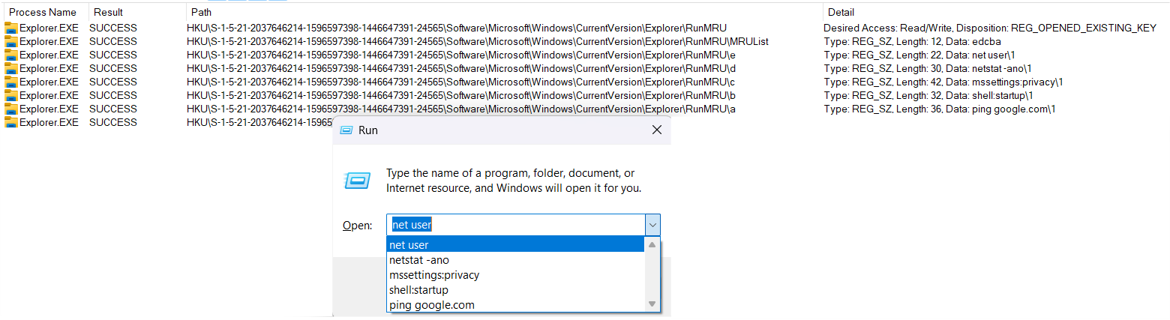Close the Run dialog
The image size is (1170, 320).
pyautogui.click(x=656, y=130)
